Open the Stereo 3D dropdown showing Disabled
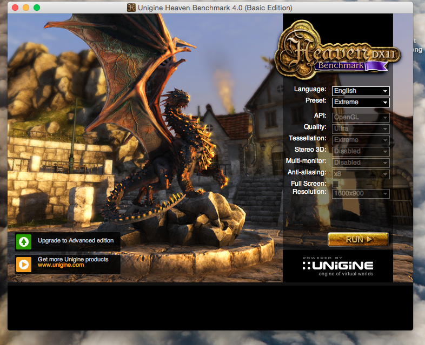The image size is (425, 345). [x=361, y=152]
